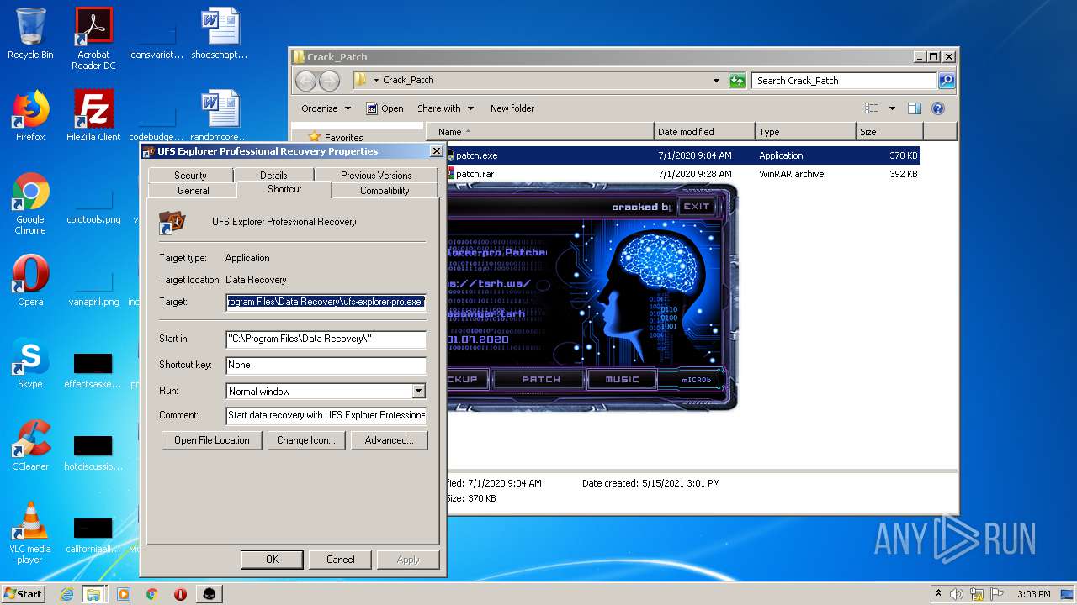Click the Advanced button
The height and width of the screenshot is (605, 1077).
click(389, 440)
